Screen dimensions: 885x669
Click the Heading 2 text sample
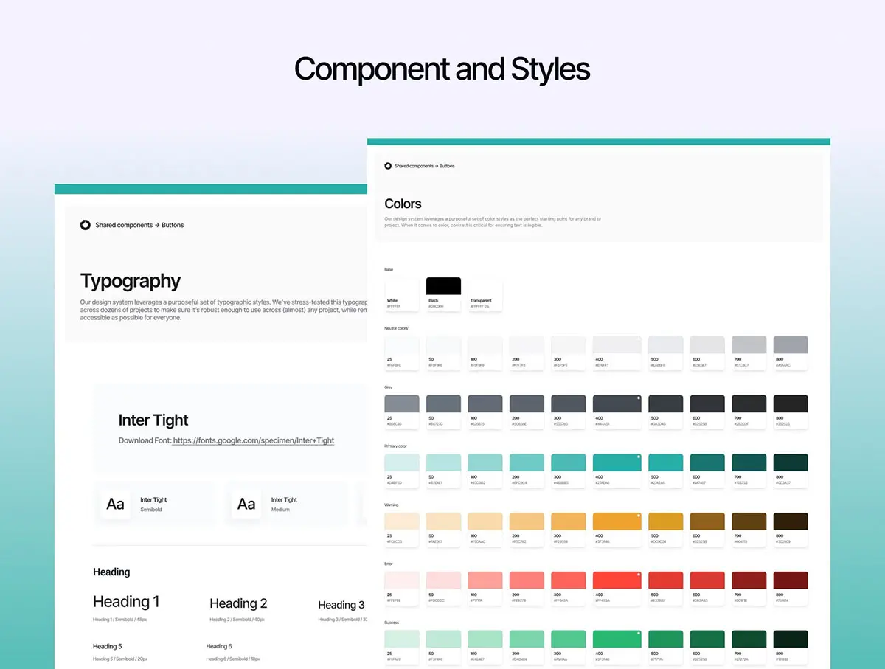click(x=238, y=603)
